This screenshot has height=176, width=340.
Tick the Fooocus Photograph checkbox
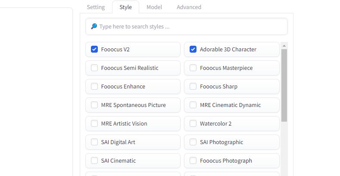pos(193,160)
